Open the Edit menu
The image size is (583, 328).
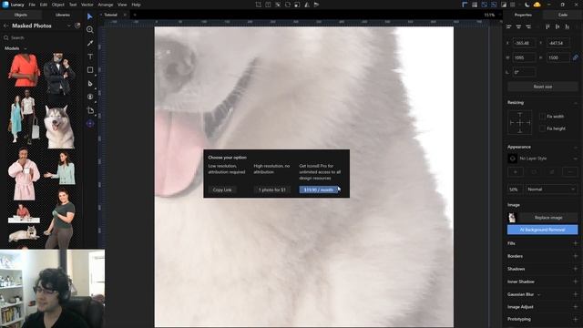(44, 5)
